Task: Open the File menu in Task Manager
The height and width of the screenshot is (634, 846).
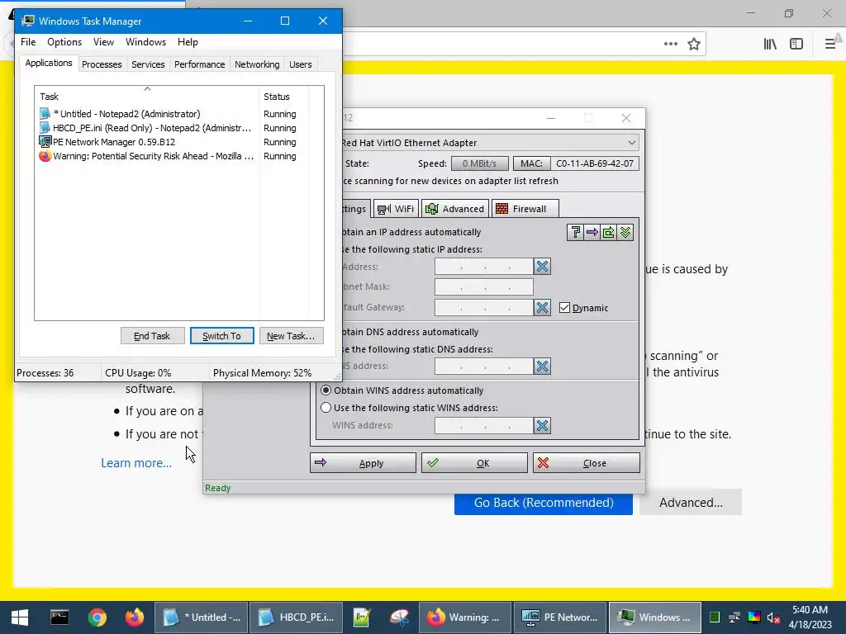Action: pyautogui.click(x=28, y=42)
